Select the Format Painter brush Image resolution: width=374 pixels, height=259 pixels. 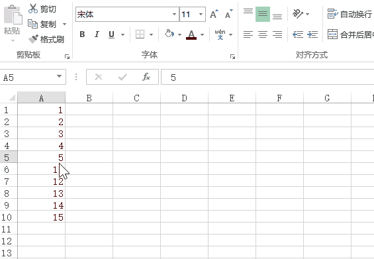[x=33, y=39]
